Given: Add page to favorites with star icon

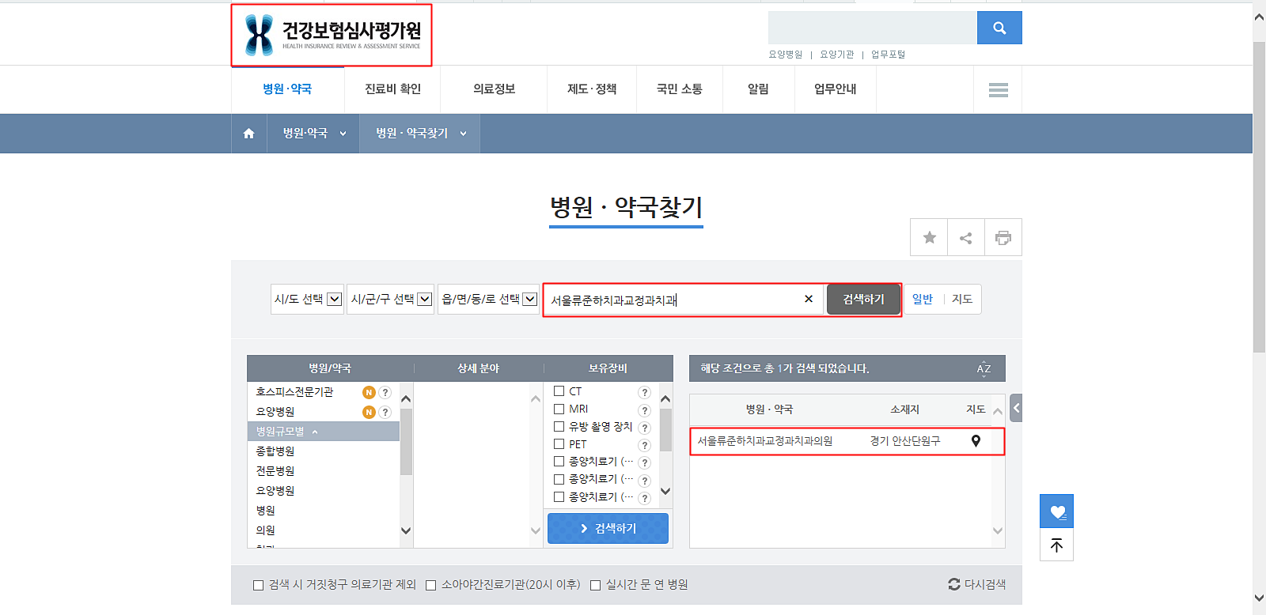Looking at the screenshot, I should coord(929,237).
